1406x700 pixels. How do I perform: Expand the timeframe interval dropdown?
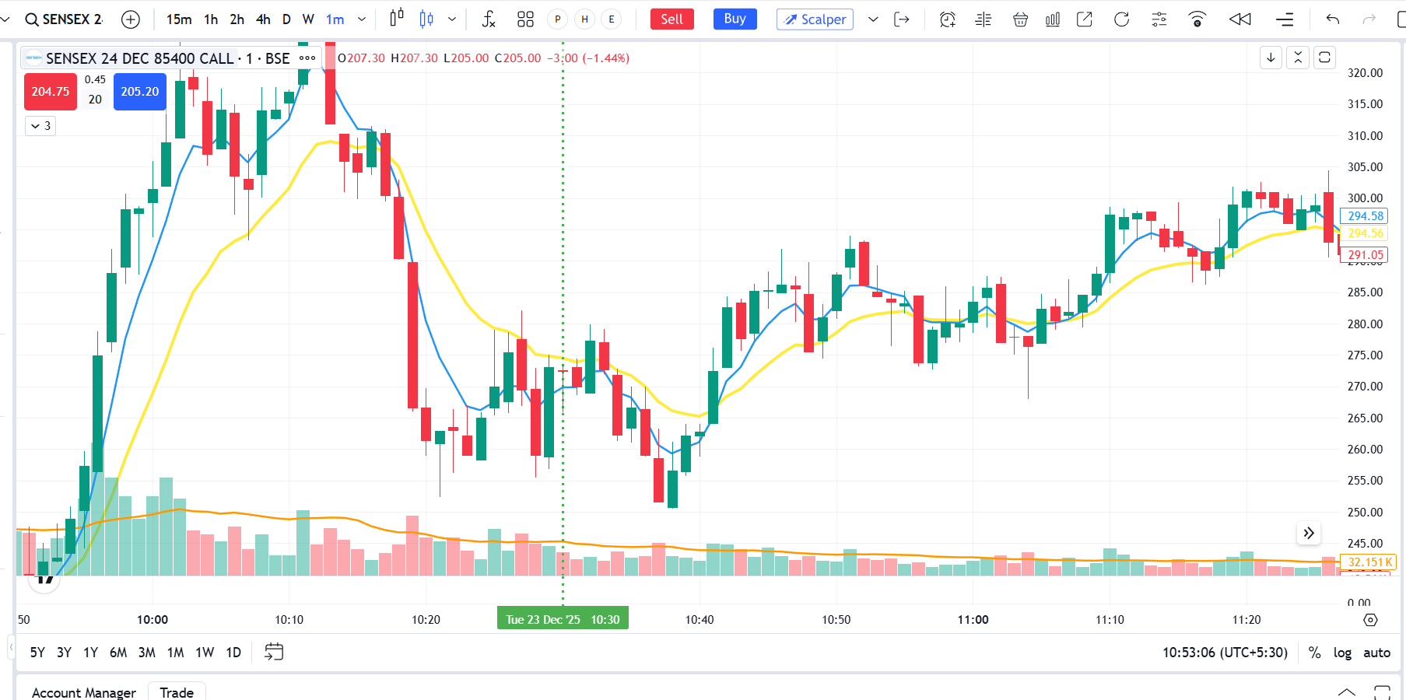point(362,19)
